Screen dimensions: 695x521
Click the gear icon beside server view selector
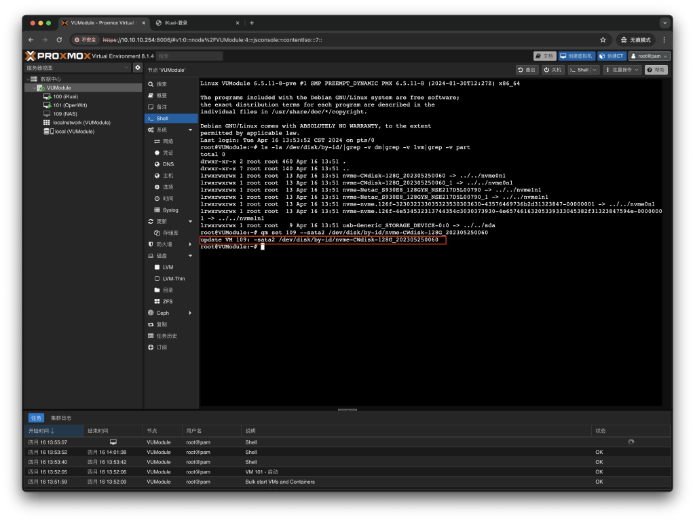pyautogui.click(x=138, y=68)
